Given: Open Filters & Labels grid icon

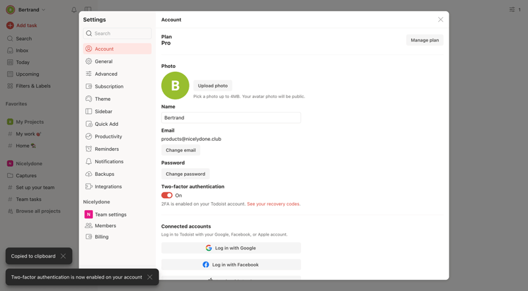Looking at the screenshot, I should click(x=10, y=86).
